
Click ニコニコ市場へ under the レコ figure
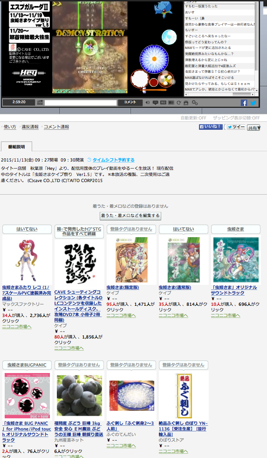17,326
